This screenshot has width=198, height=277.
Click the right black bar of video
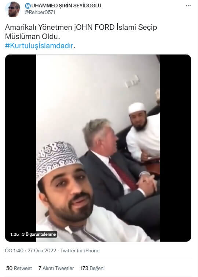[x=175, y=148]
